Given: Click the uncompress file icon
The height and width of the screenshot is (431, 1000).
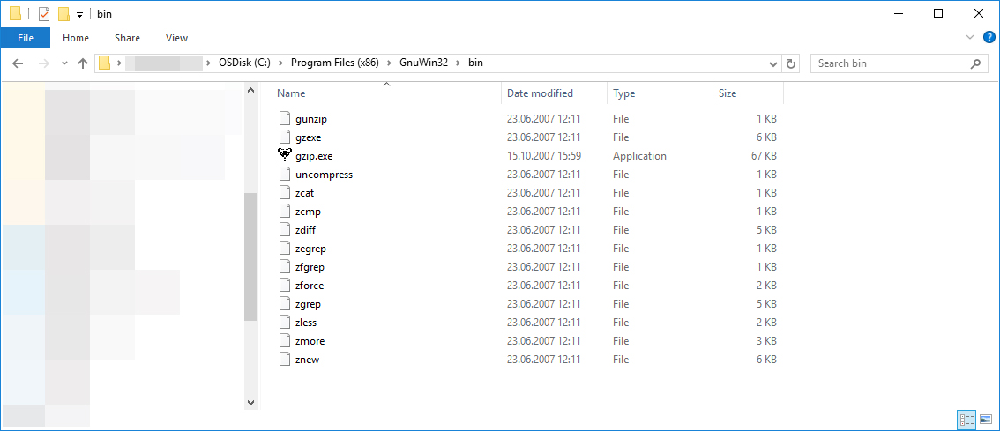Looking at the screenshot, I should [x=285, y=174].
